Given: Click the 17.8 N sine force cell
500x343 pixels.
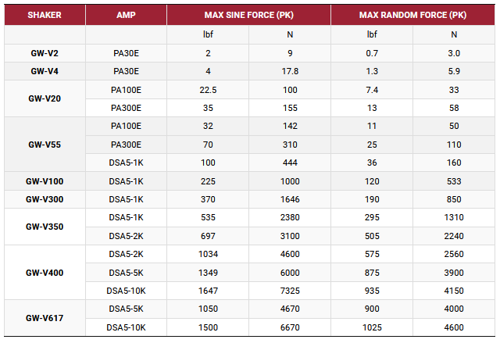Looking at the screenshot, I should [x=290, y=71].
